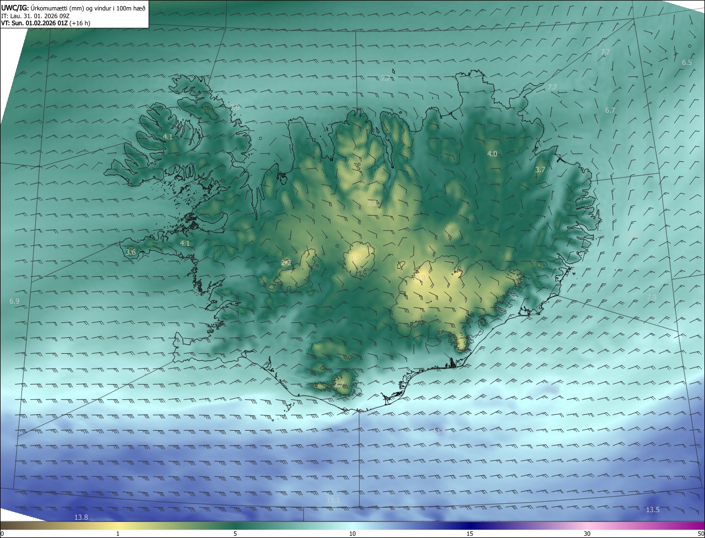Click the colorbar tick label '1'

tap(118, 534)
